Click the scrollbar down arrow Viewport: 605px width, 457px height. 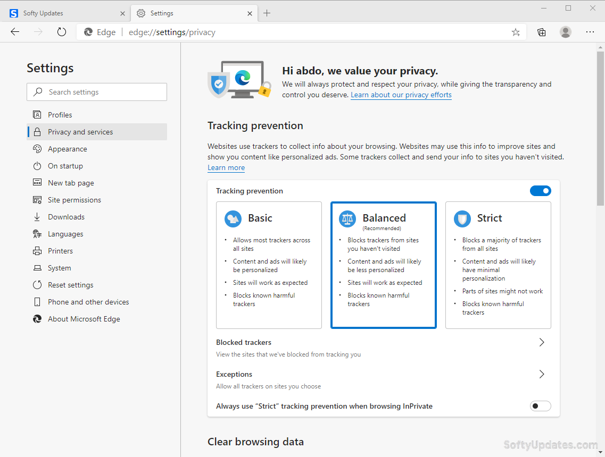(x=600, y=452)
